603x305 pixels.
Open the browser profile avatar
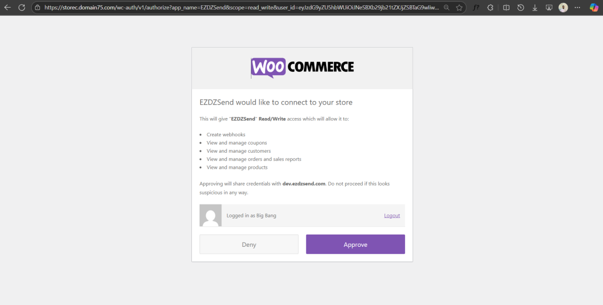click(564, 8)
